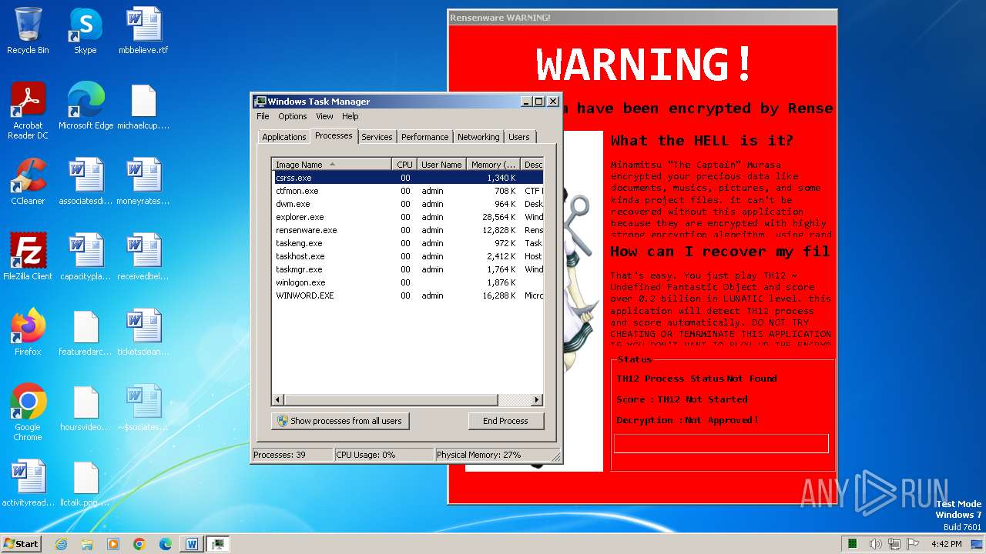Select the moneyrates Word document icon
Image resolution: width=986 pixels, height=554 pixels.
click(143, 182)
